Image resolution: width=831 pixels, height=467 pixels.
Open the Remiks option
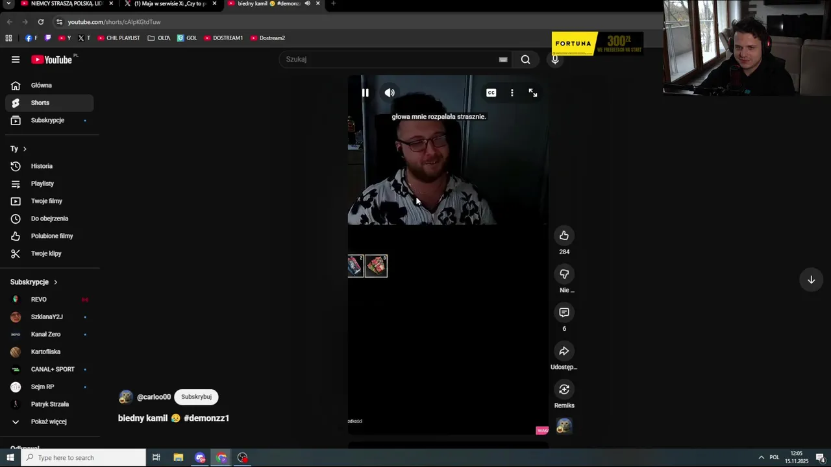click(564, 389)
